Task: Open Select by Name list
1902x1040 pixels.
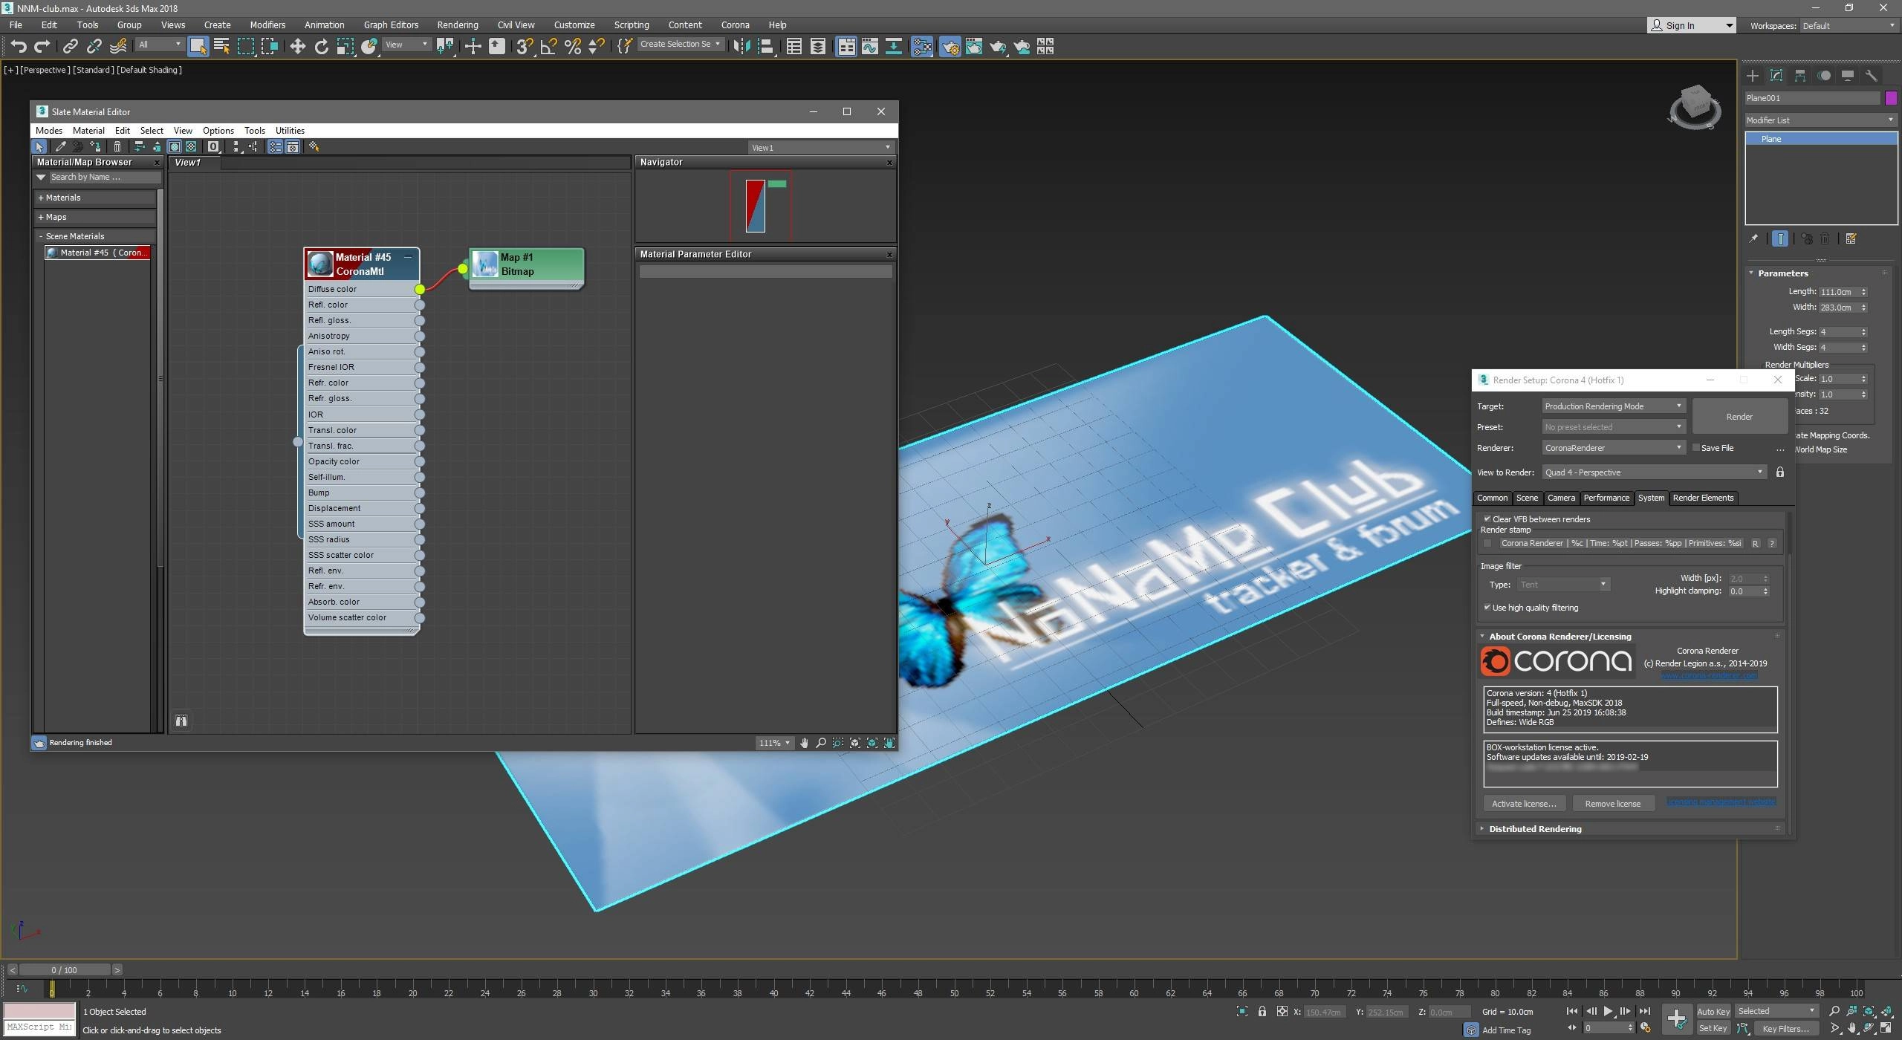Action: tap(221, 47)
